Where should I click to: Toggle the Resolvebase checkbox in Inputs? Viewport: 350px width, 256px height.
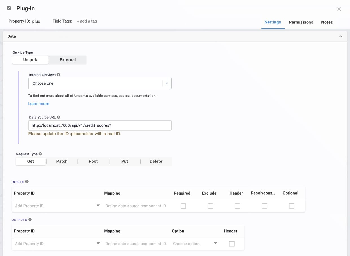[264, 206]
